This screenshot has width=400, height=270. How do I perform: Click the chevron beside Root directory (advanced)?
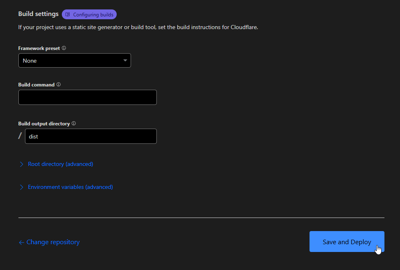pyautogui.click(x=21, y=164)
